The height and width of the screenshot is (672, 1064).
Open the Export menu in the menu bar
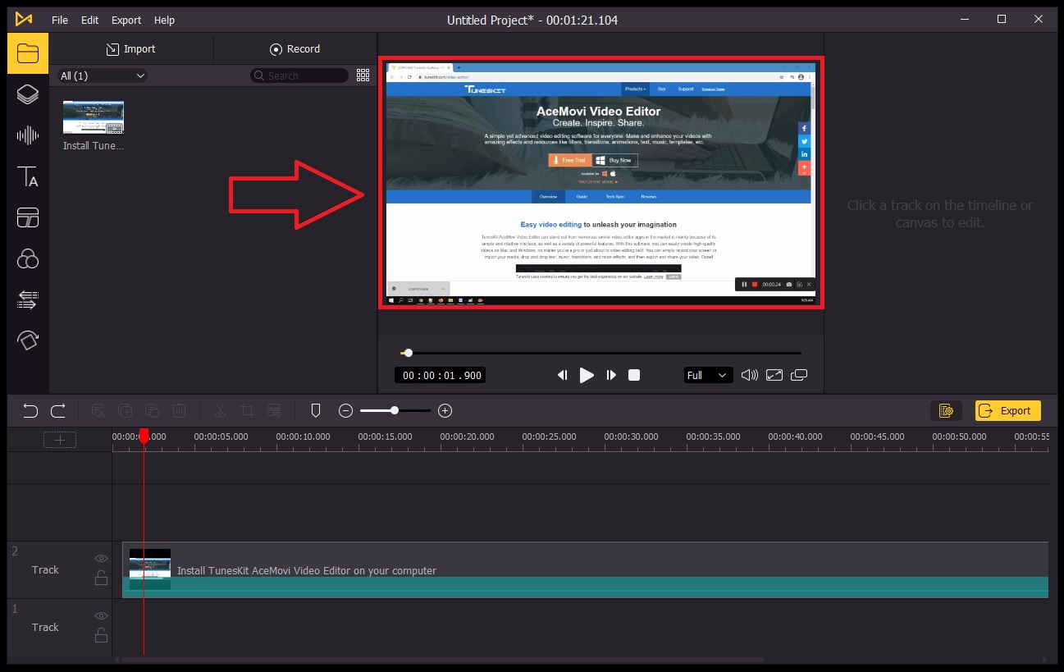[126, 20]
